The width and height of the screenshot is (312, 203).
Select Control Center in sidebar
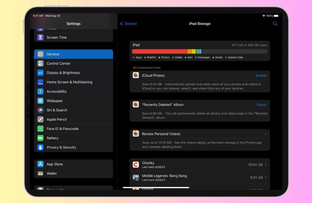(x=73, y=63)
